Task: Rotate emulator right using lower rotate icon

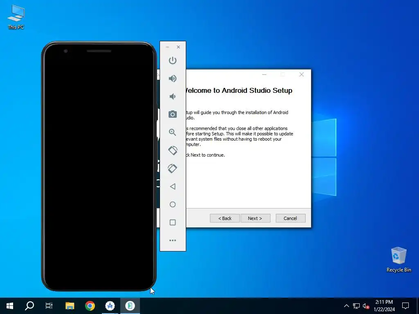Action: click(x=173, y=168)
